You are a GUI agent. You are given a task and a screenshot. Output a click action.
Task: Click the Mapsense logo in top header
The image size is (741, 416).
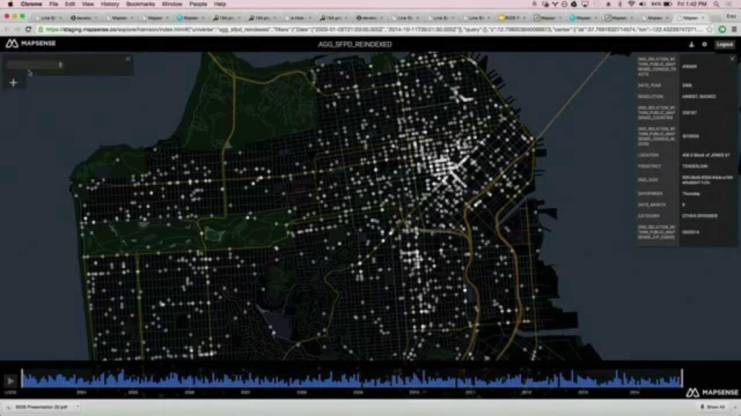[x=30, y=44]
